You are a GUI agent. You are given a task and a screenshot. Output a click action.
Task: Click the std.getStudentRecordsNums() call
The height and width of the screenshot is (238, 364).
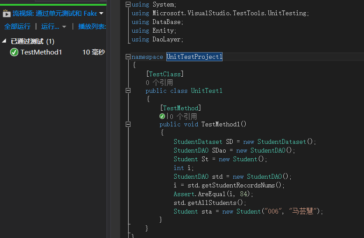236,185
